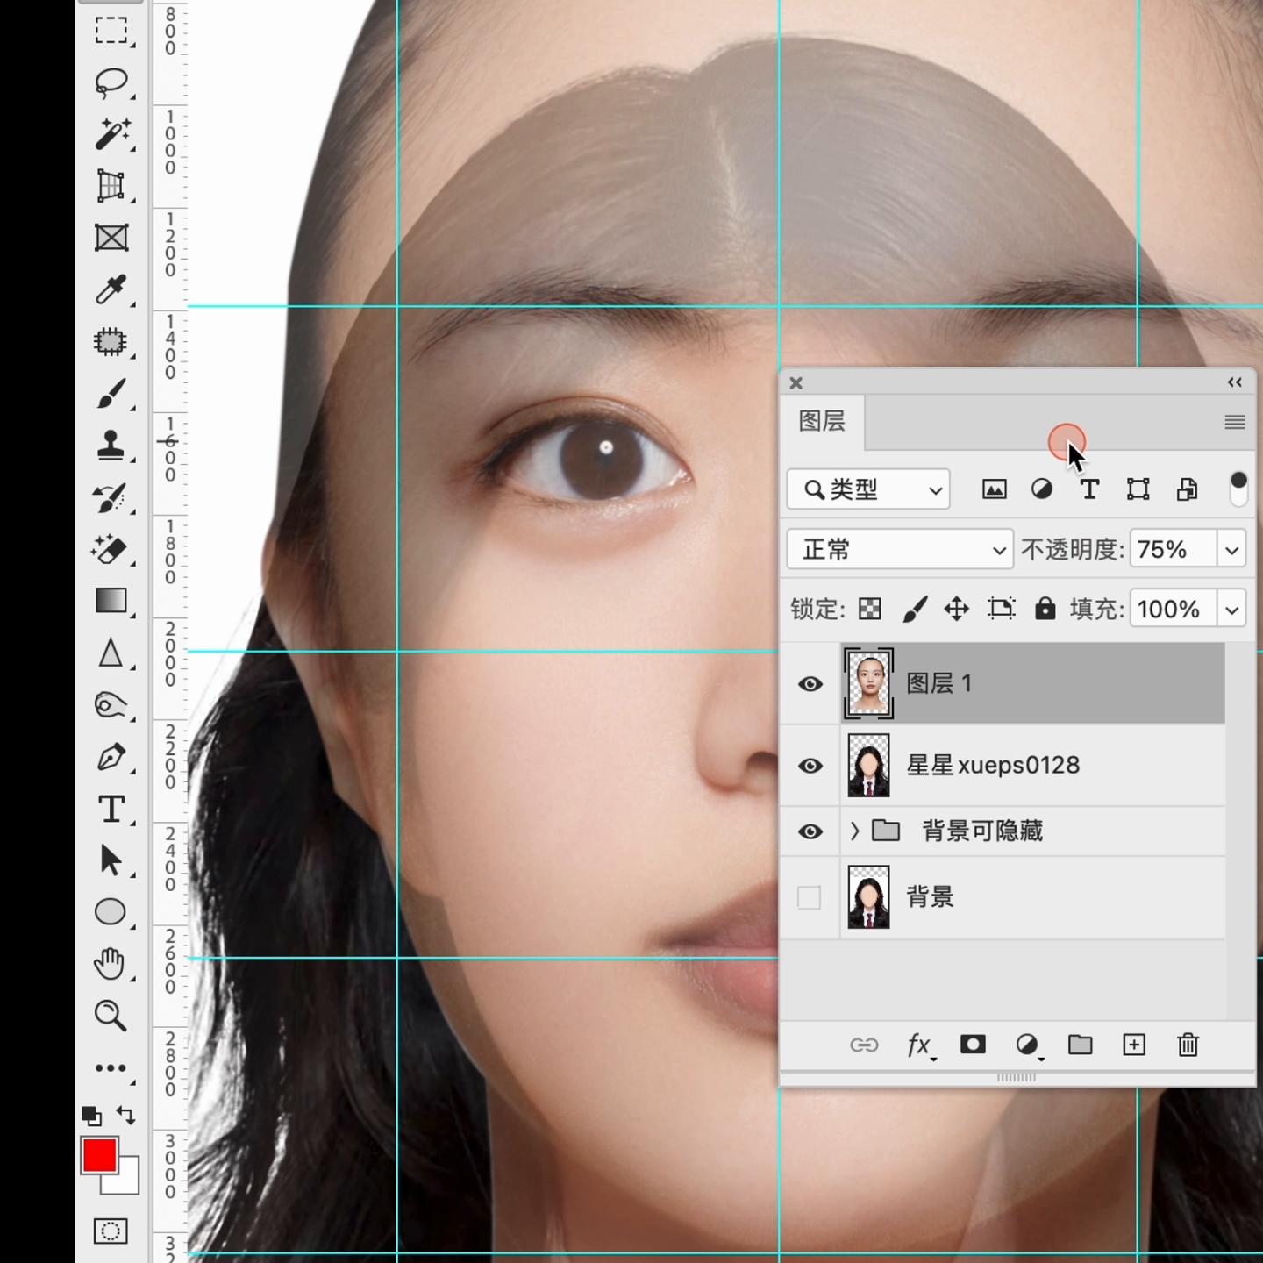Select the Lasso tool
The width and height of the screenshot is (1263, 1263).
point(111,82)
